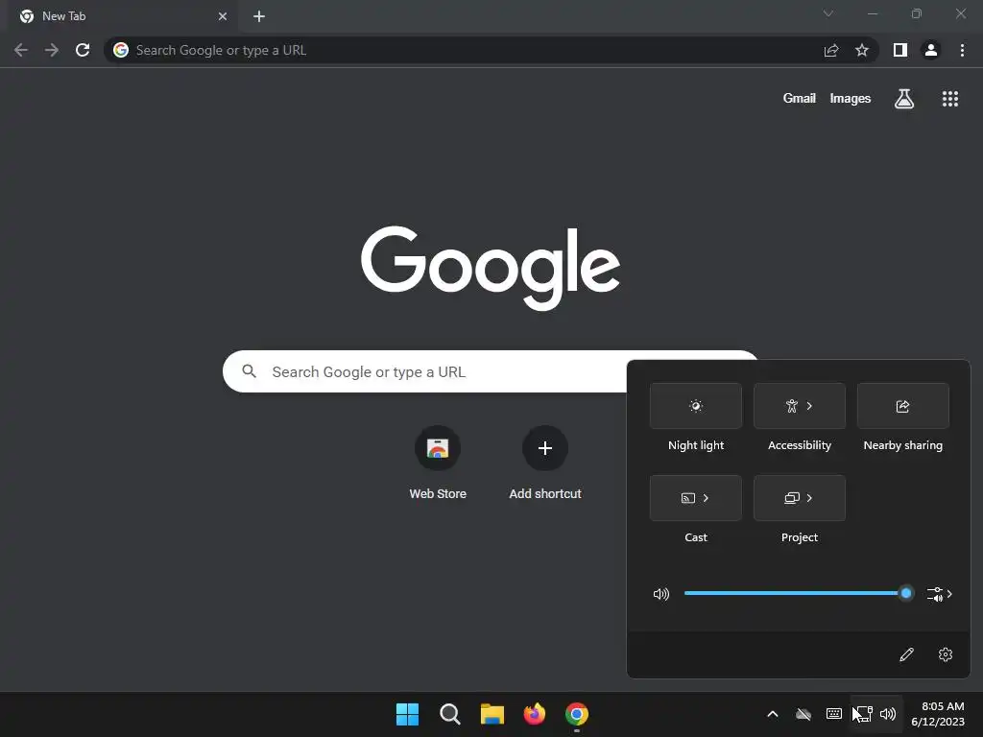Open the Chrome tab search chevron
983x737 pixels.
(x=828, y=13)
